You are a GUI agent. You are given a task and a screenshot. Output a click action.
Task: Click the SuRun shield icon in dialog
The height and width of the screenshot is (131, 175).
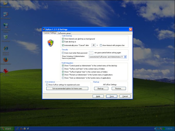point(50,43)
